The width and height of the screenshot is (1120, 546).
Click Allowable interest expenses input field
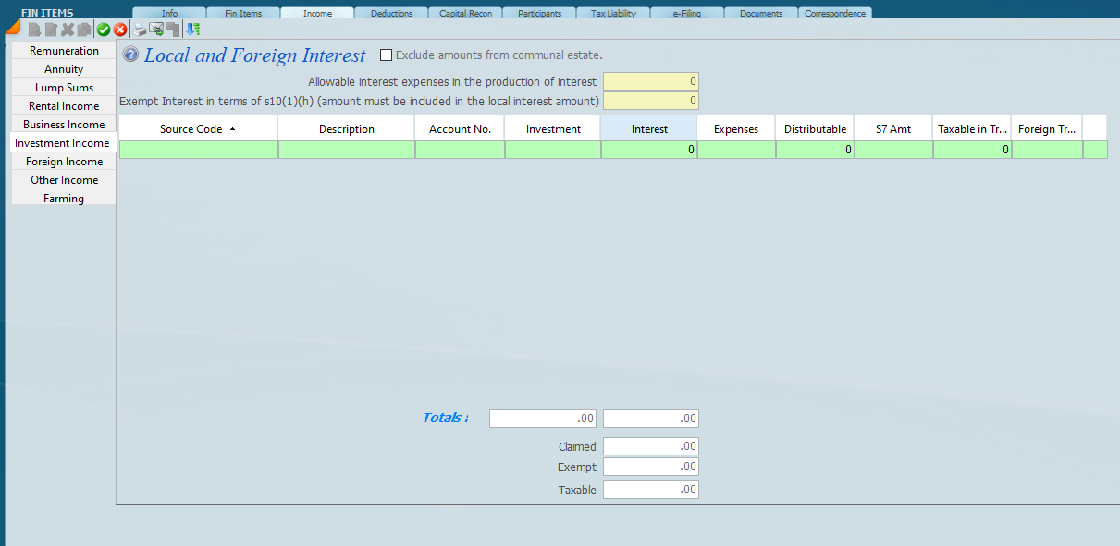pos(650,82)
